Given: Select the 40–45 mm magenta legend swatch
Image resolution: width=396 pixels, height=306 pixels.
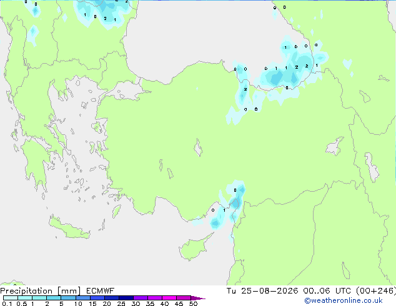Looking at the screenshot, I should coord(169,298).
